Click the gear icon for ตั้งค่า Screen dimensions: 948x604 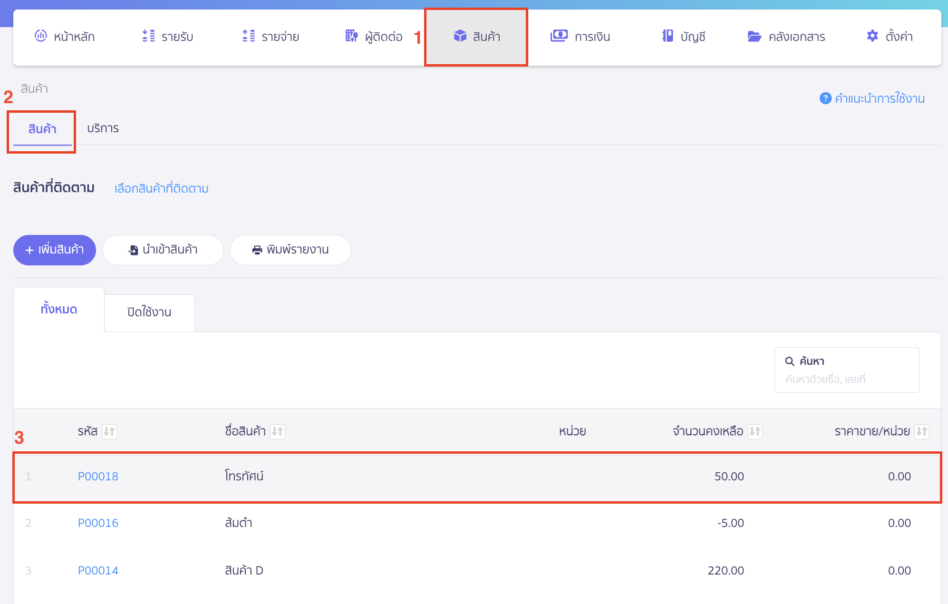coord(872,36)
